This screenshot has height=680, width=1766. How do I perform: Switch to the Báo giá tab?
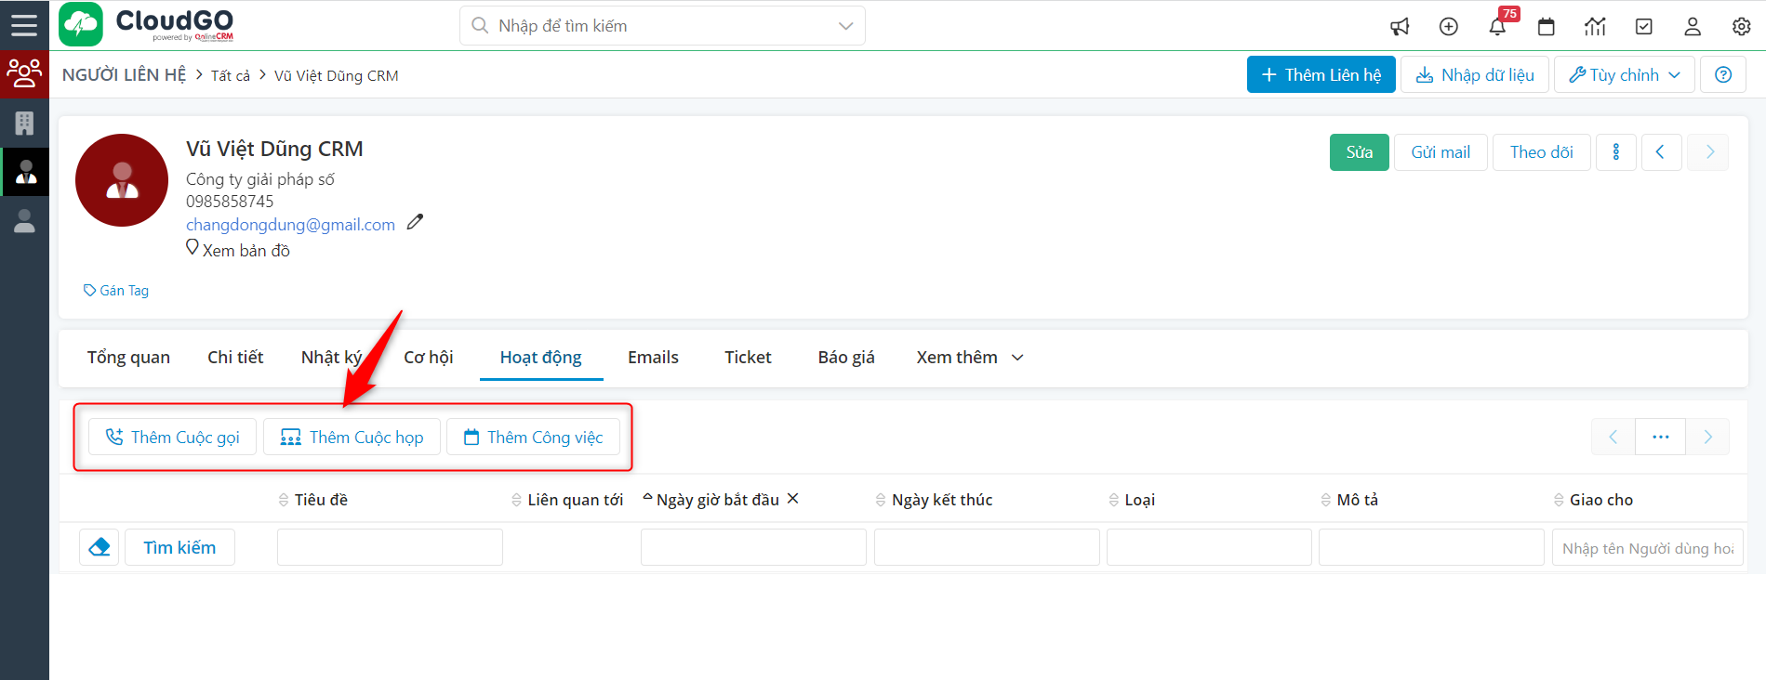pos(846,358)
